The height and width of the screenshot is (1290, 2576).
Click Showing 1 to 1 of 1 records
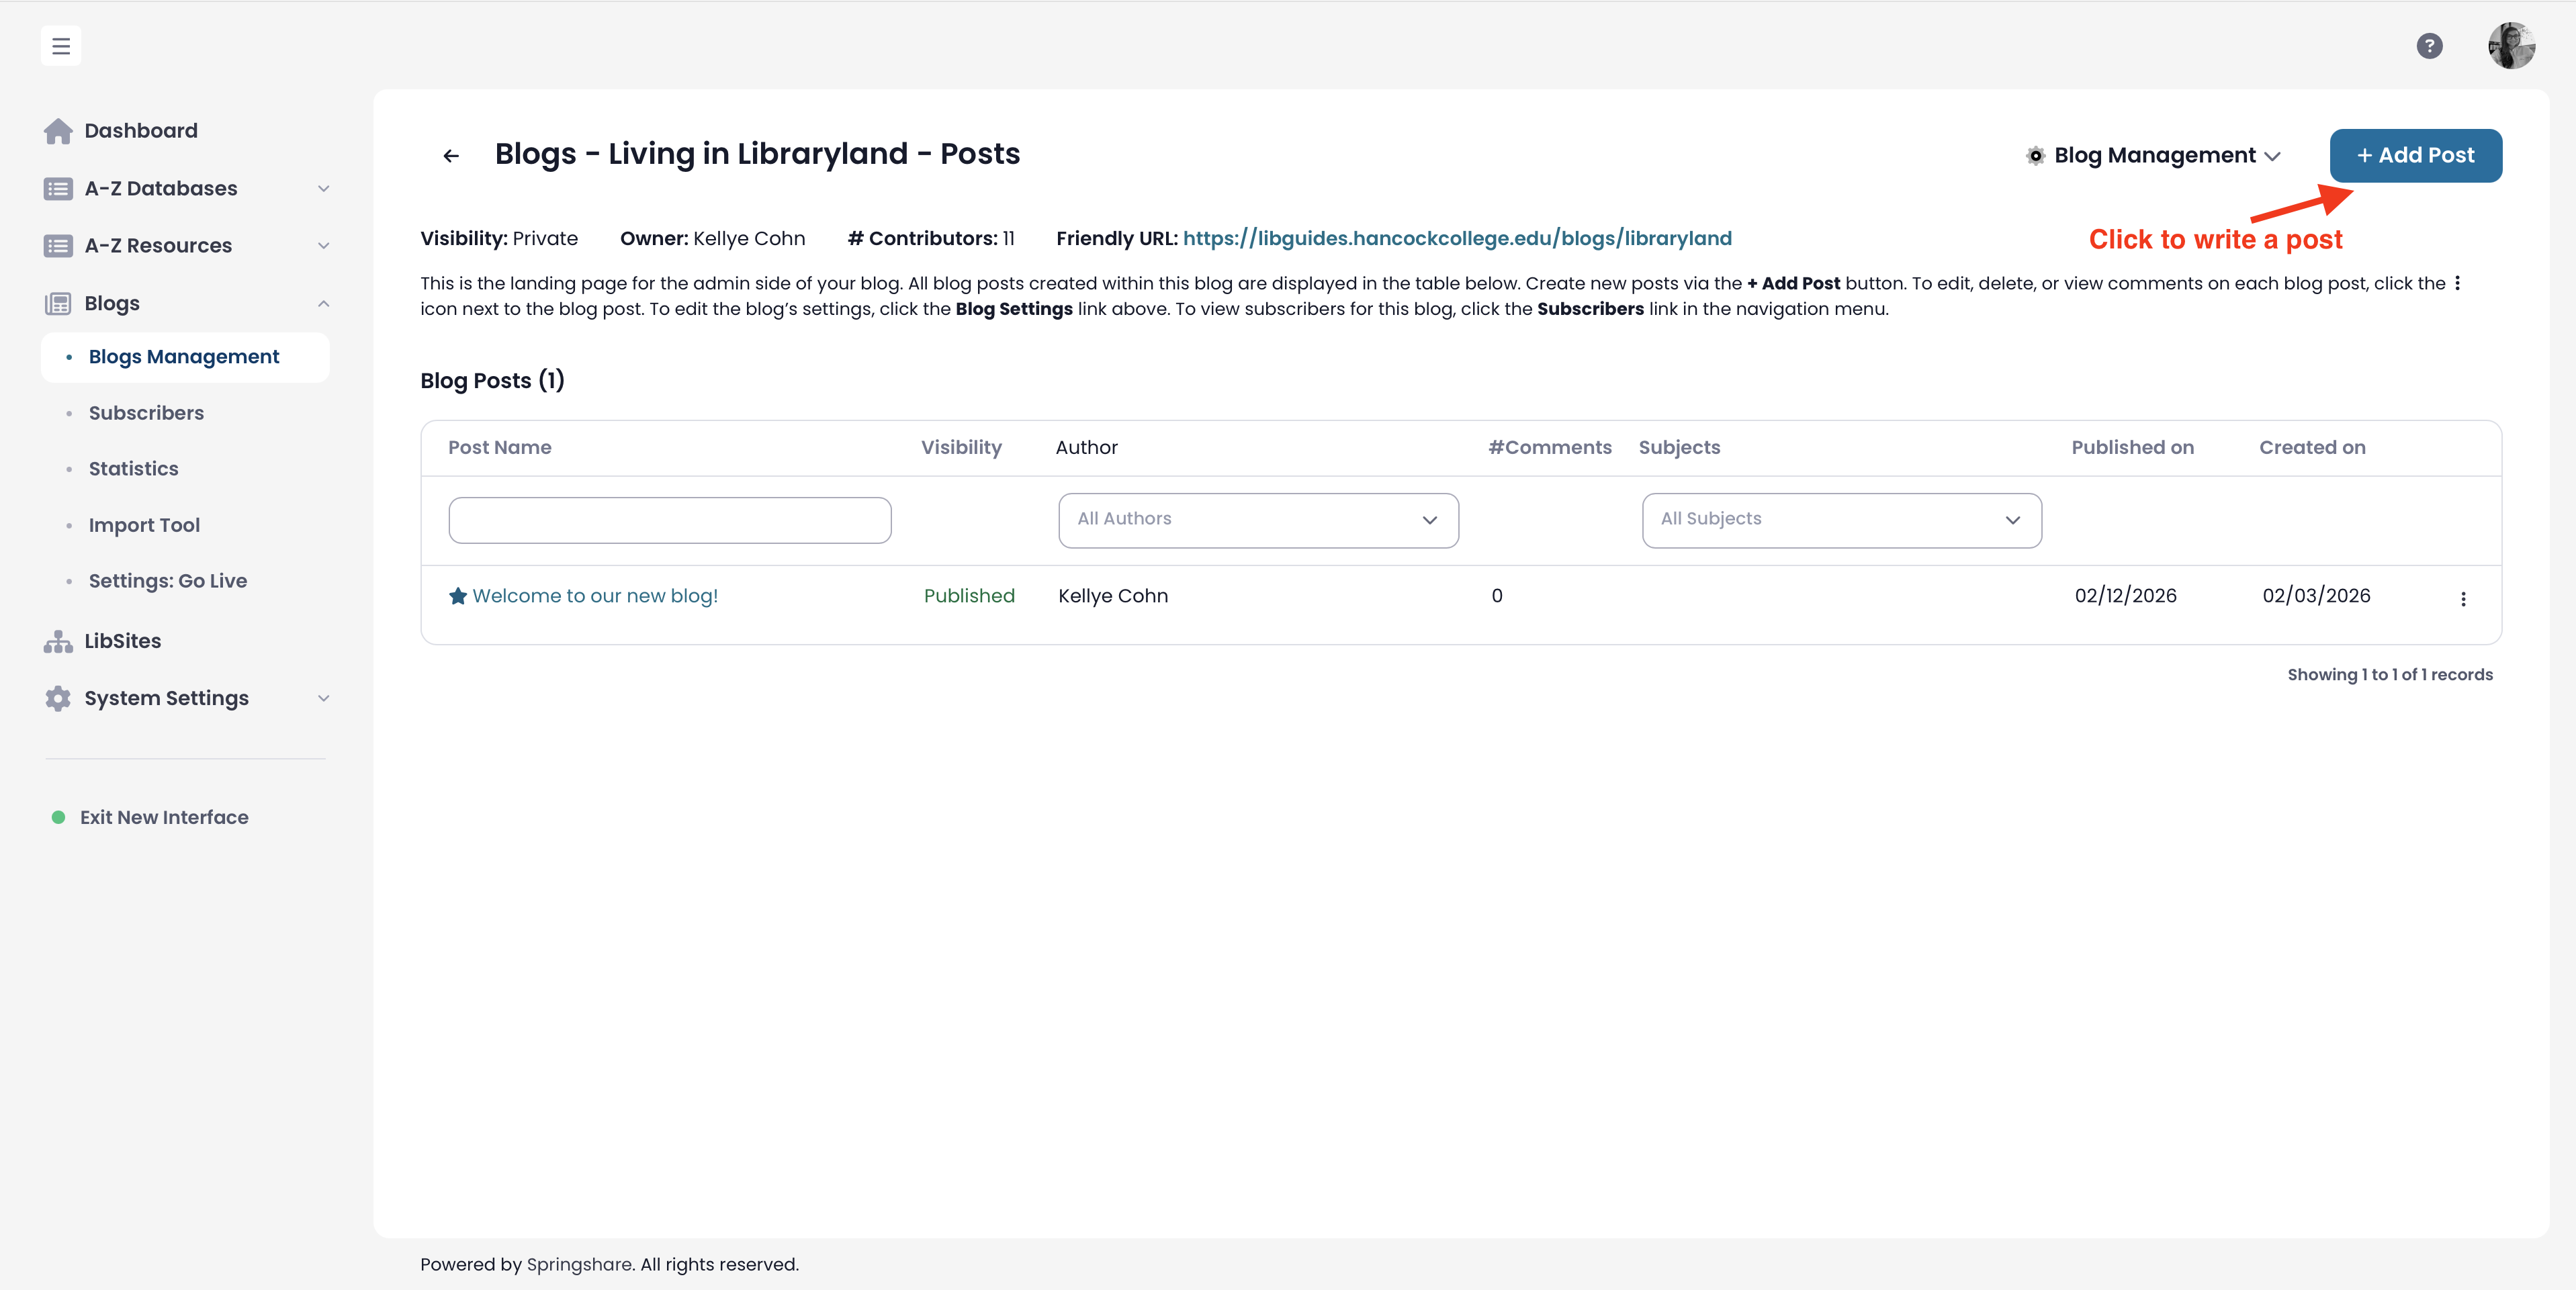[x=2390, y=675]
